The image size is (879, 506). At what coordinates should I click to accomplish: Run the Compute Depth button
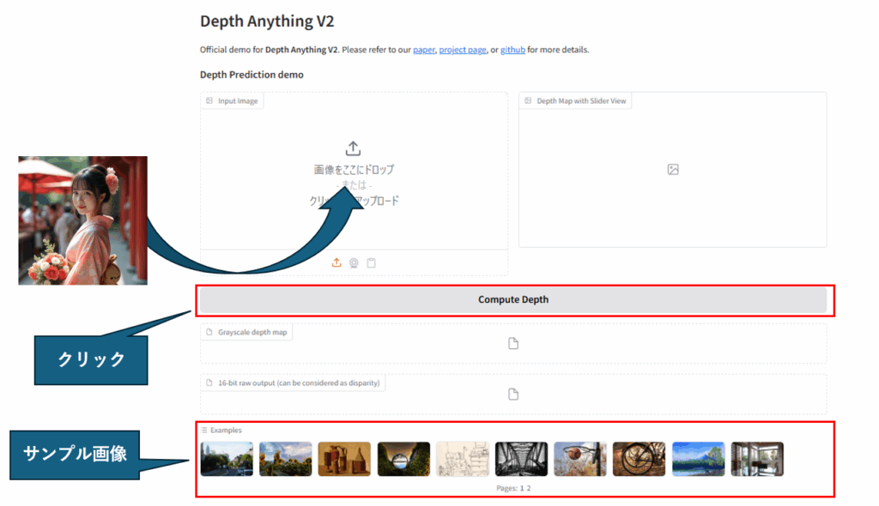point(513,300)
